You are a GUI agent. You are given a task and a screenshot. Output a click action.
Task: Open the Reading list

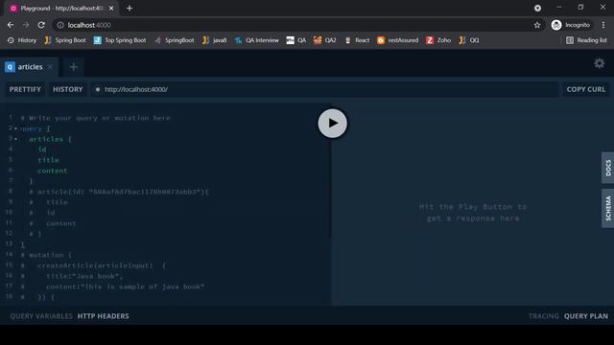(586, 40)
